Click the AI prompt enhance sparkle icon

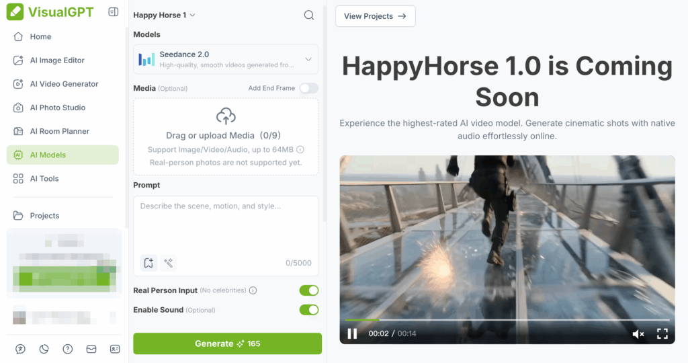[x=168, y=263]
